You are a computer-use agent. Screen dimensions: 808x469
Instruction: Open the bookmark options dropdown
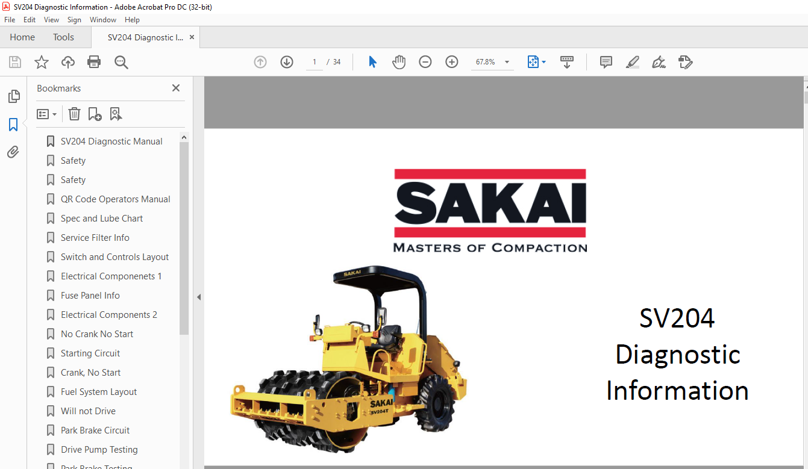pyautogui.click(x=46, y=114)
